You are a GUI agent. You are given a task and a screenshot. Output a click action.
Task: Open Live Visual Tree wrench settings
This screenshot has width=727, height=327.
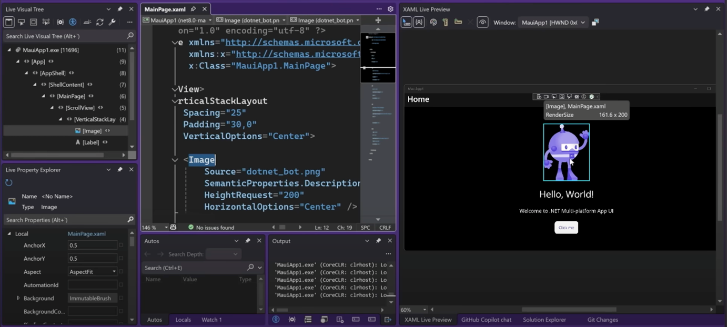112,22
